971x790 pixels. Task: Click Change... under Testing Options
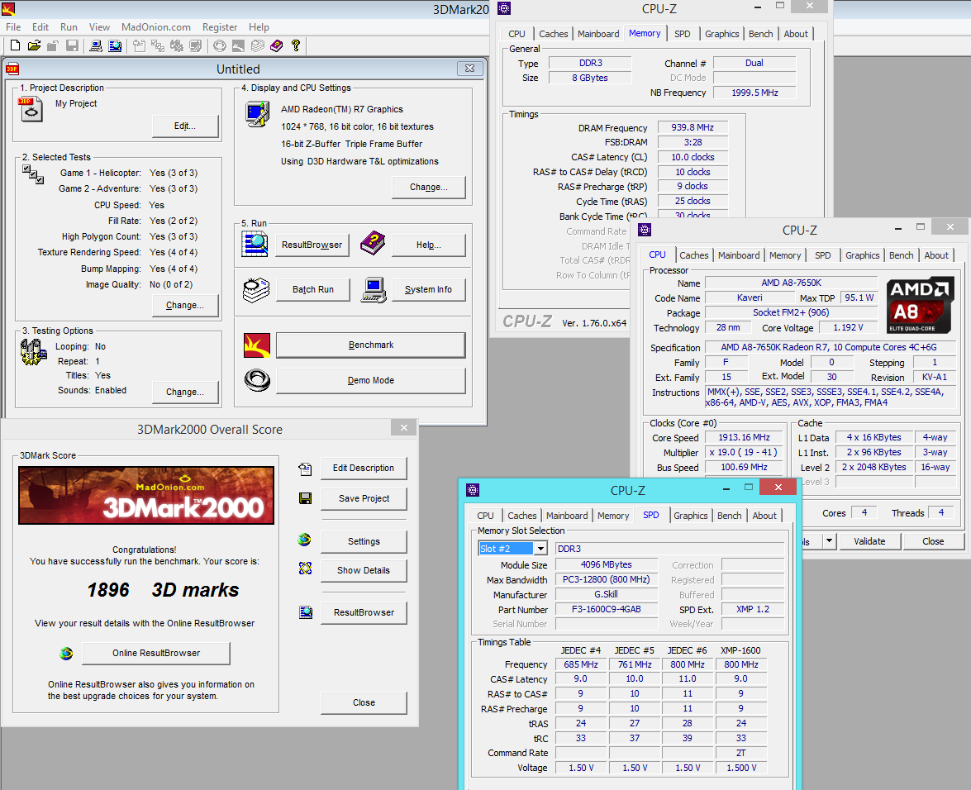point(185,392)
